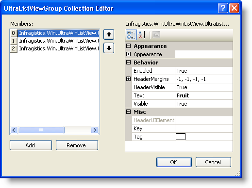Select the HeaderVisible property label
This screenshot has width=252, height=188.
coord(153,87)
